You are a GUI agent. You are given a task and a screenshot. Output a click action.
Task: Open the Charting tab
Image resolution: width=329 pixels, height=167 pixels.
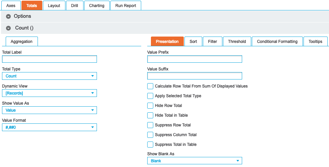click(97, 6)
